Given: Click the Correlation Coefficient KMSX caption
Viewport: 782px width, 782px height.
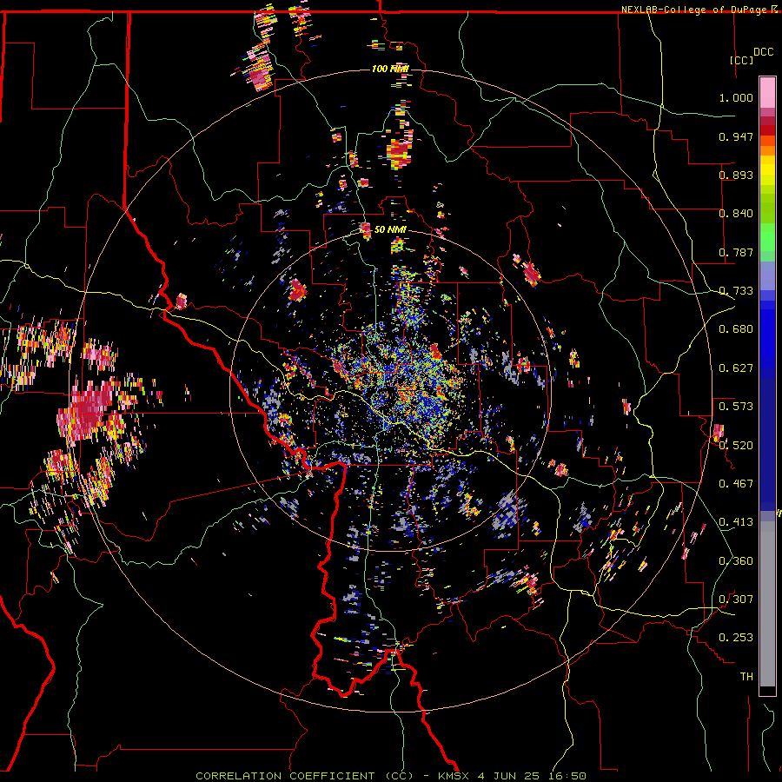Looking at the screenshot, I should [390, 776].
